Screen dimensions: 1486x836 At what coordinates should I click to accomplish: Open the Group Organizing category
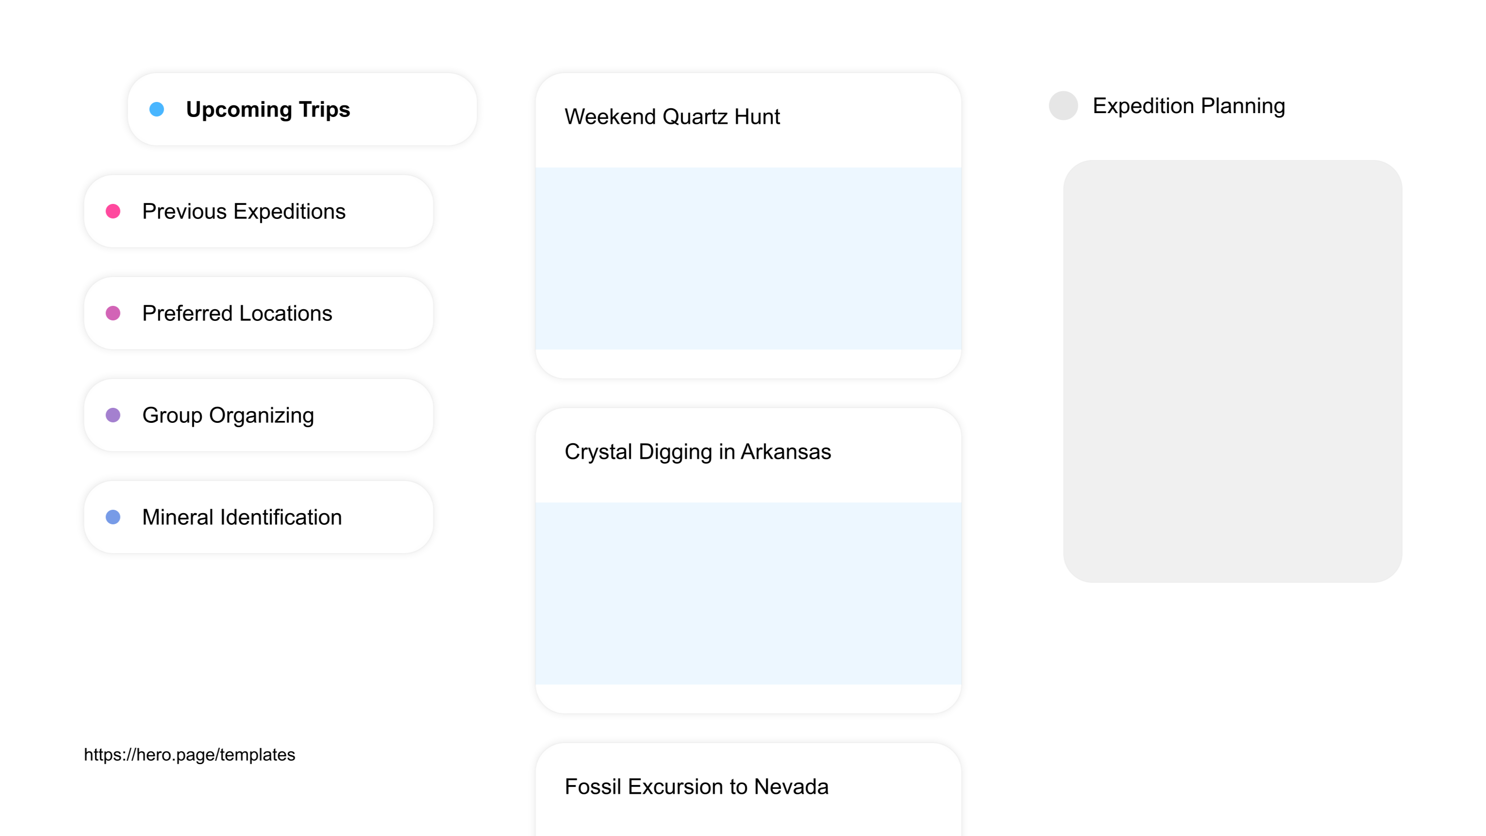229,415
